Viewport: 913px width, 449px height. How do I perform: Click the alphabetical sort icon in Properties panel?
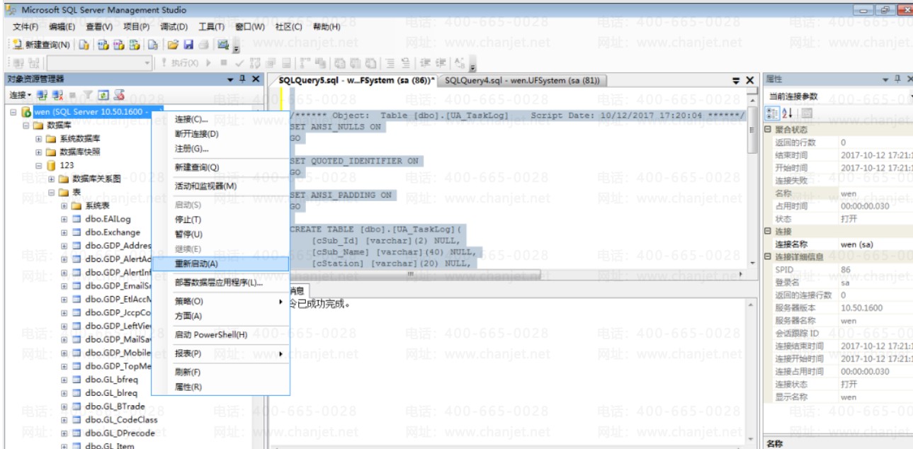[787, 113]
